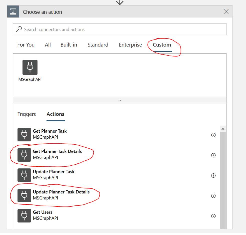Click the Update Planner Task Details plug icon
The width and height of the screenshot is (246, 235).
(24, 195)
